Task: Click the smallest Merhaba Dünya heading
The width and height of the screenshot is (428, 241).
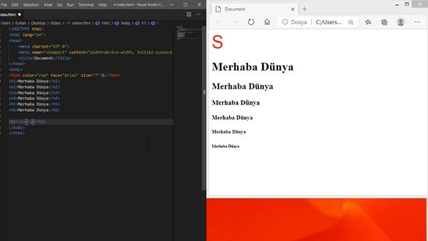Action: [225, 146]
